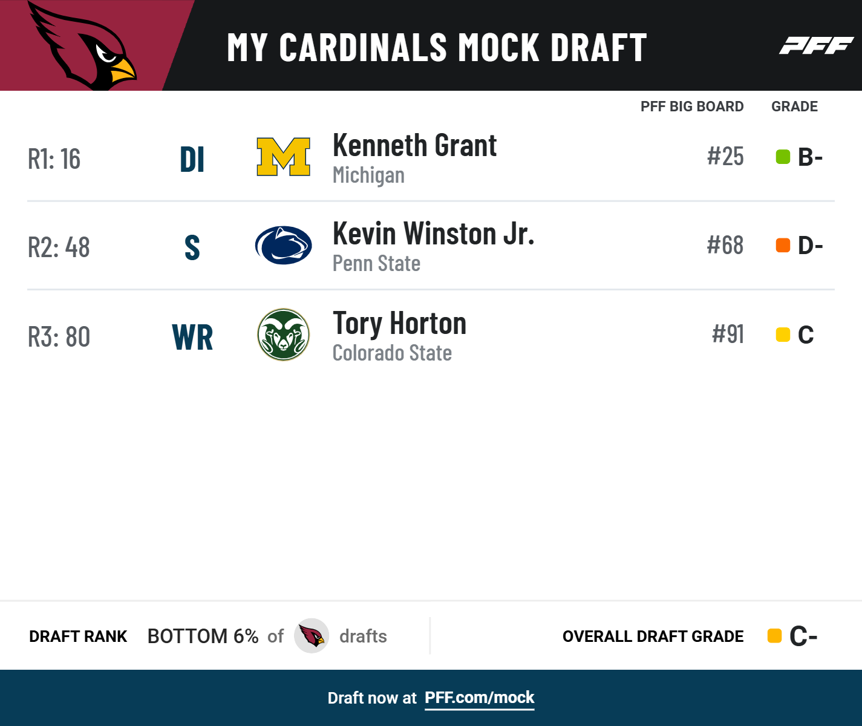Screen dimensions: 862x726
Task: Click the My Cardinals Mock Draft title
Action: [x=437, y=47]
